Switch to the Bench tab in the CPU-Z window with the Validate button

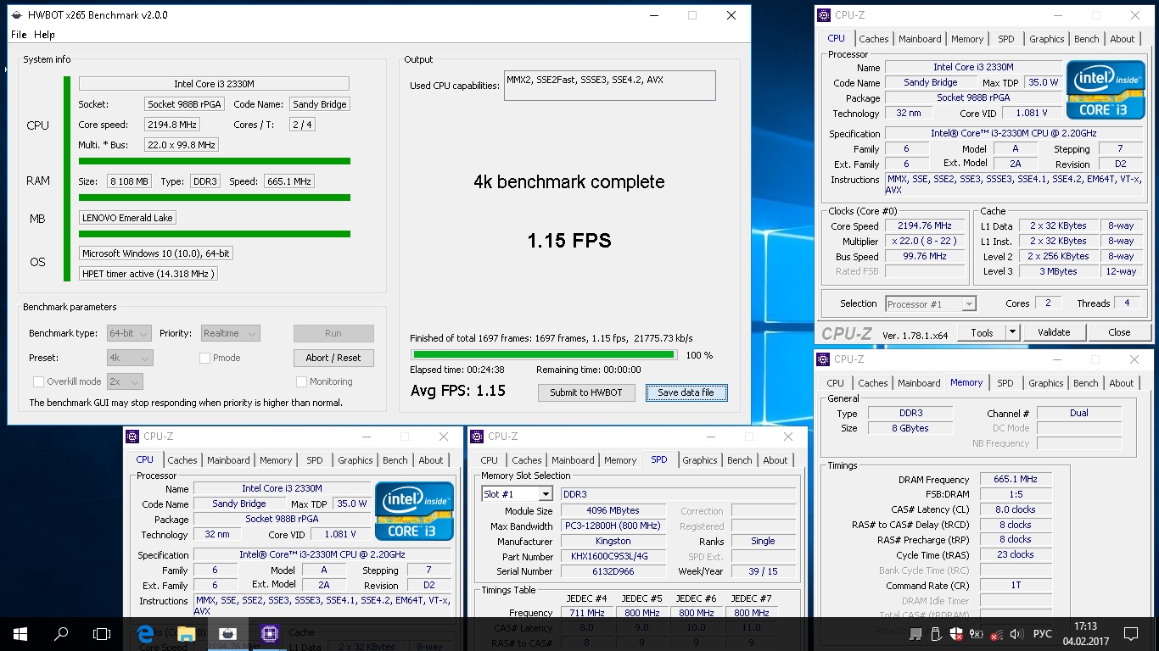click(1087, 39)
